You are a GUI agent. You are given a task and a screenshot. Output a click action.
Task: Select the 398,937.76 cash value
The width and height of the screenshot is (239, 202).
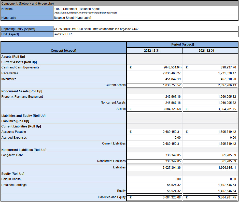(228, 67)
